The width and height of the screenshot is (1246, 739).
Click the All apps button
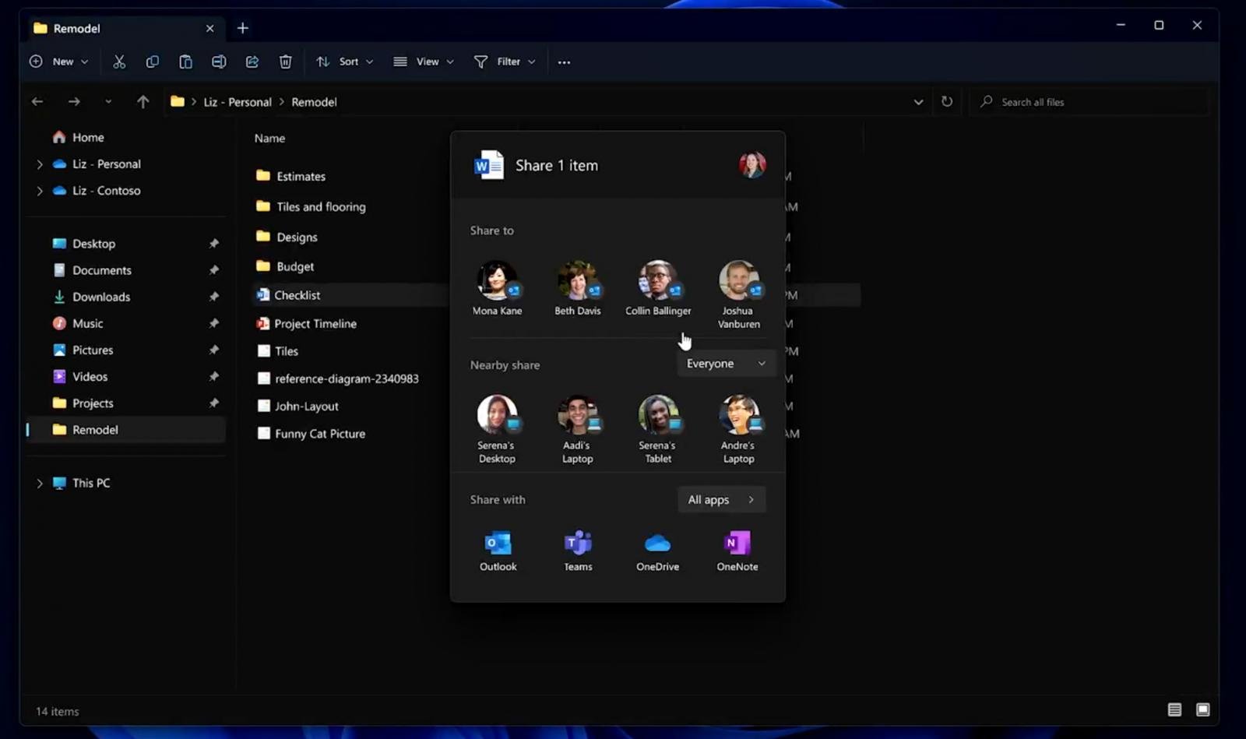721,500
